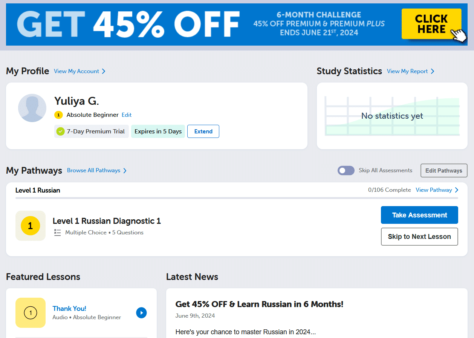The width and height of the screenshot is (474, 338).
Task: Play the Thank You audio lesson
Action: tap(141, 313)
